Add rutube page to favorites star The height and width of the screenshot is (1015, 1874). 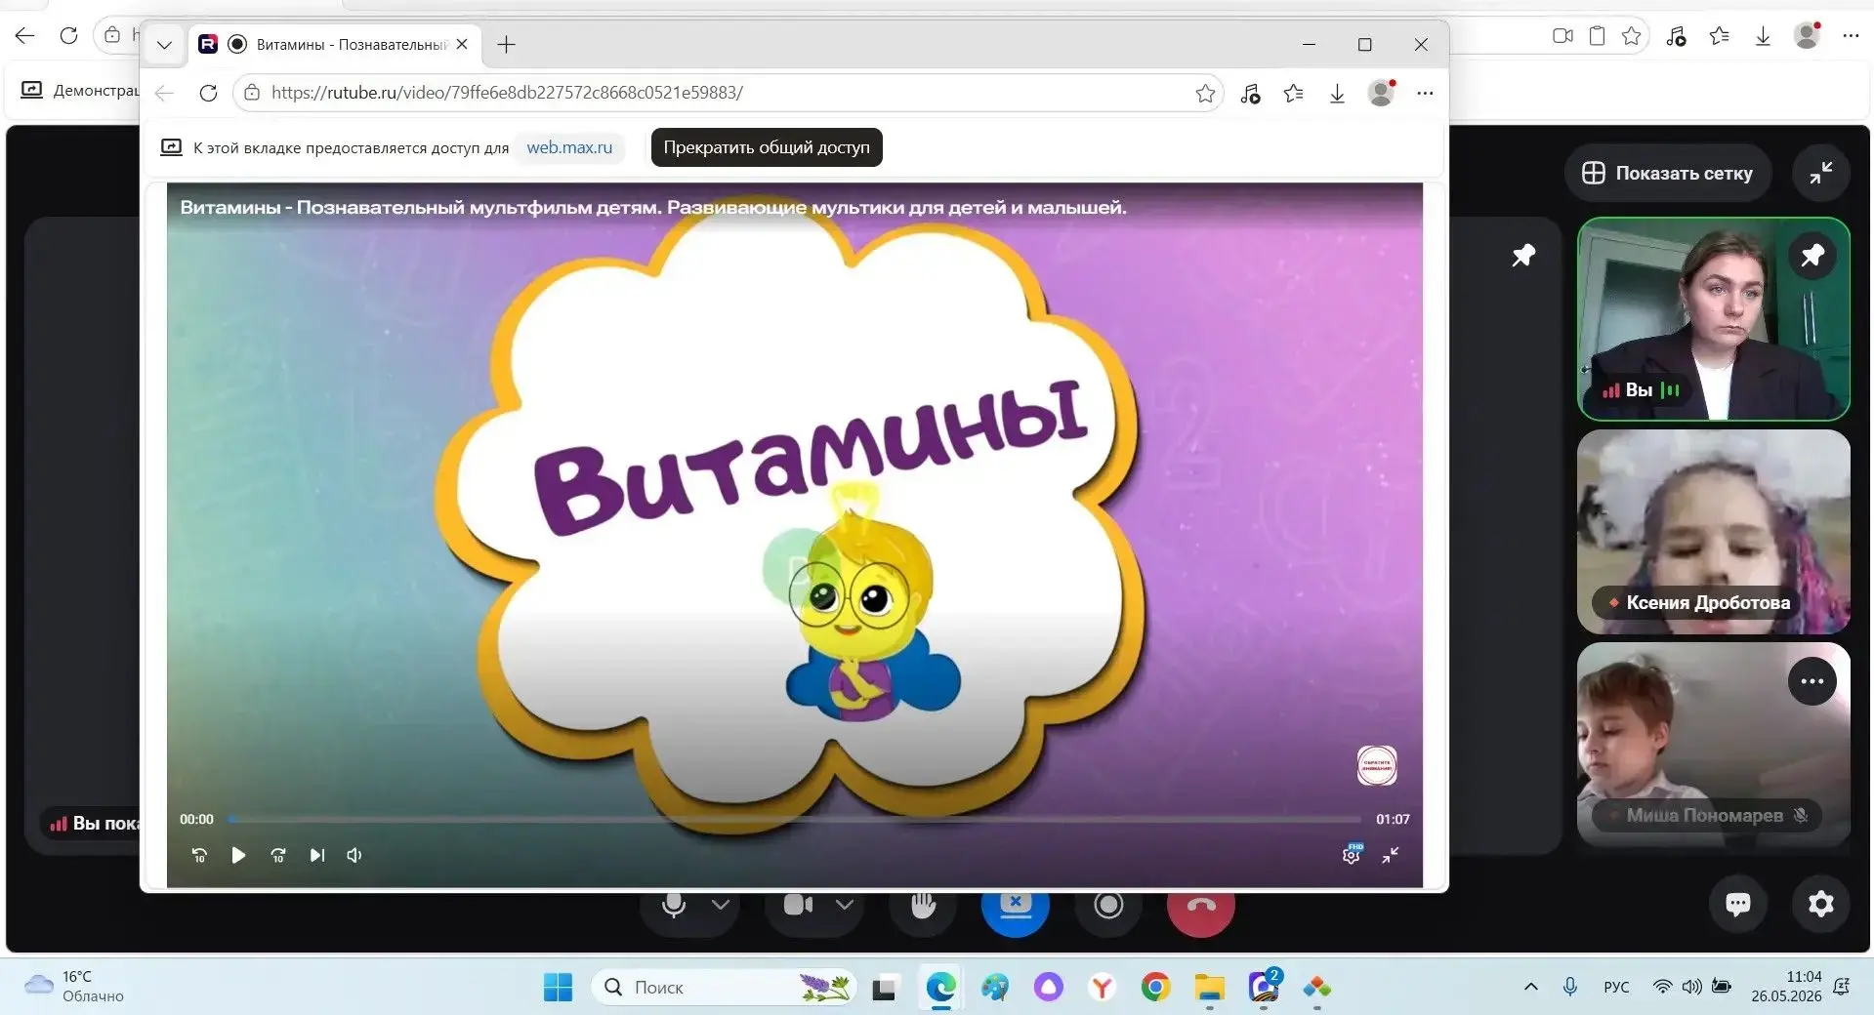1205,93
